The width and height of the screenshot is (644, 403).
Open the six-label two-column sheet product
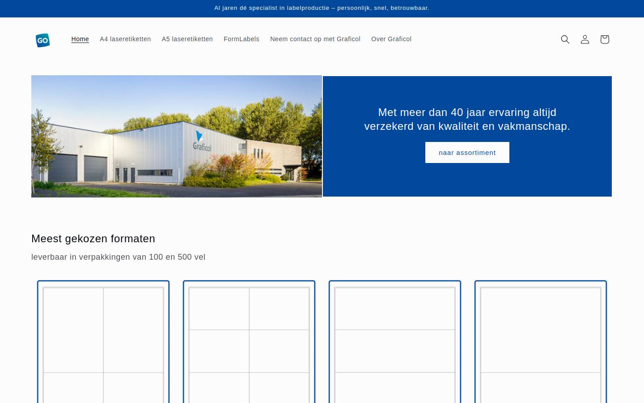coord(249,342)
